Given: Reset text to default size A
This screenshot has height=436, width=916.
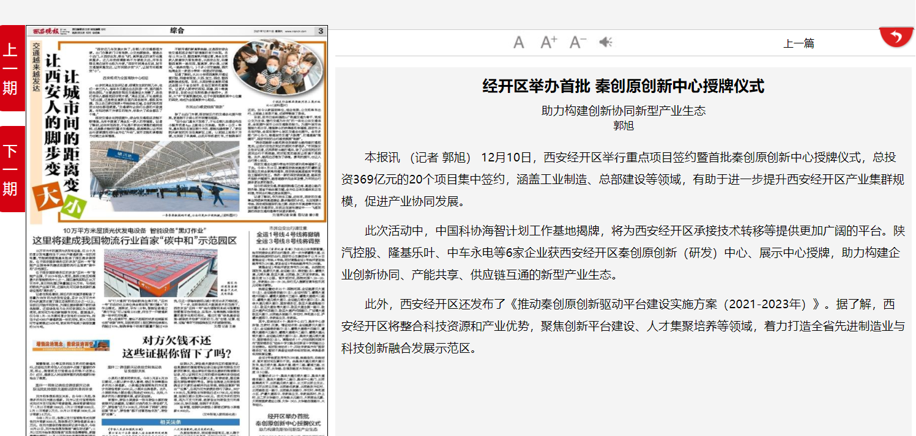Looking at the screenshot, I should pyautogui.click(x=519, y=42).
